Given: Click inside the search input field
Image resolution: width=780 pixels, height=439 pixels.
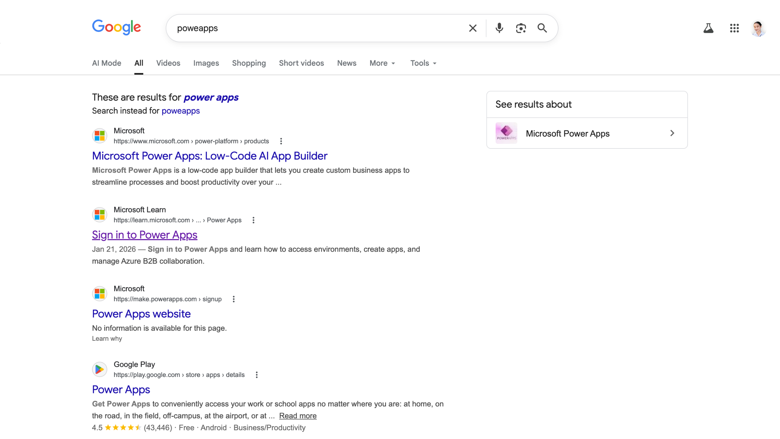Looking at the screenshot, I should (x=317, y=28).
